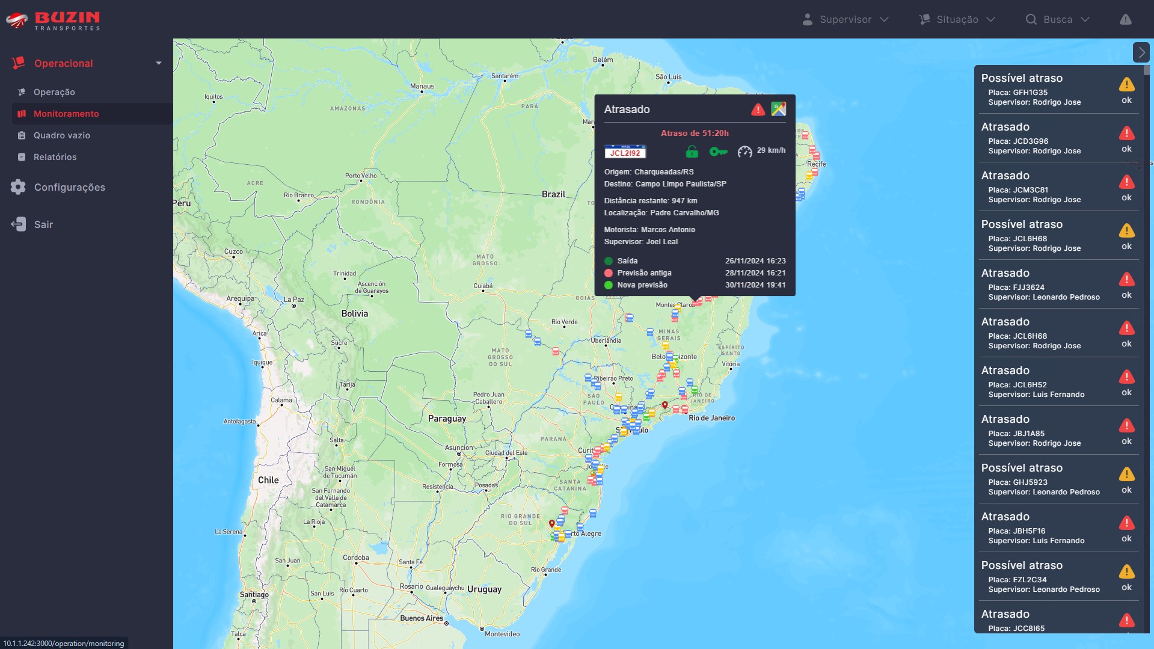
Task: Click the green unlocked padlock icon
Action: pyautogui.click(x=692, y=151)
